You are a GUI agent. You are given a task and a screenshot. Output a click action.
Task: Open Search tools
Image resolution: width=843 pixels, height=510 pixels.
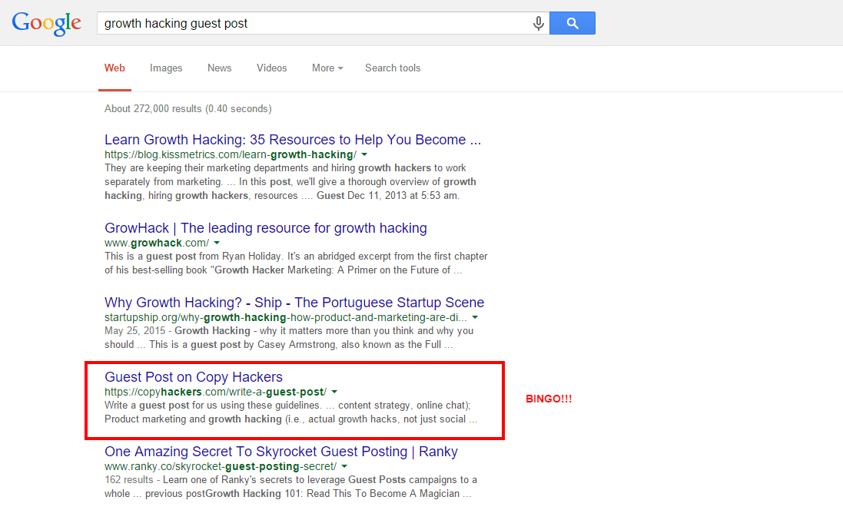click(393, 68)
